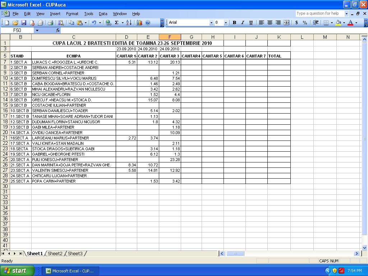
Task: Click the Insert Function fx icon
Action: [x=58, y=31]
